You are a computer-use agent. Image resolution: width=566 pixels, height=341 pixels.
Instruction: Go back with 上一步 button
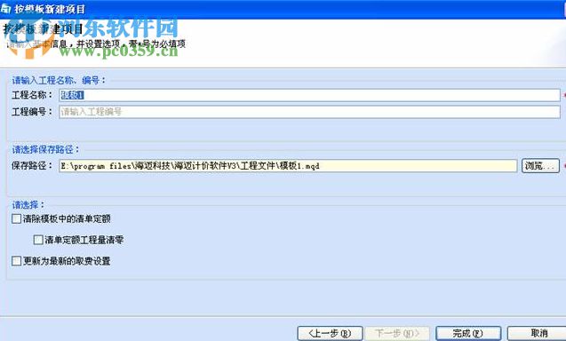pos(330,333)
